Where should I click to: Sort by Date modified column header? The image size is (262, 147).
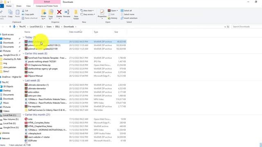coord(75,32)
